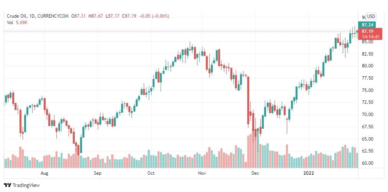Click the red 87.19 current price label
The height and width of the screenshot is (192, 388).
[367, 31]
